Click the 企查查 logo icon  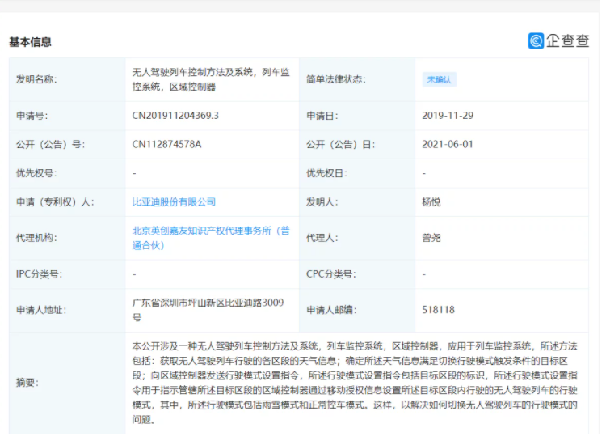pyautogui.click(x=536, y=40)
